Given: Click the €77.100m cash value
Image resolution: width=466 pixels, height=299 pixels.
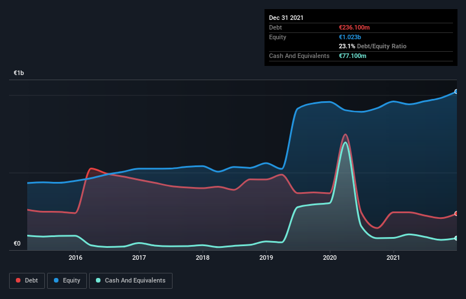Looking at the screenshot, I should [352, 56].
